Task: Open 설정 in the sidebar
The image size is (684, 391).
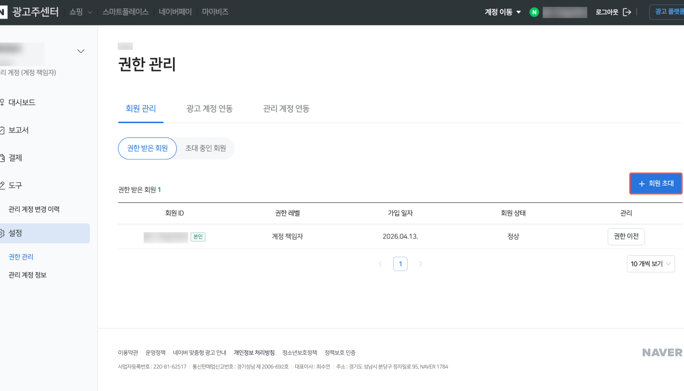Action: click(45, 233)
